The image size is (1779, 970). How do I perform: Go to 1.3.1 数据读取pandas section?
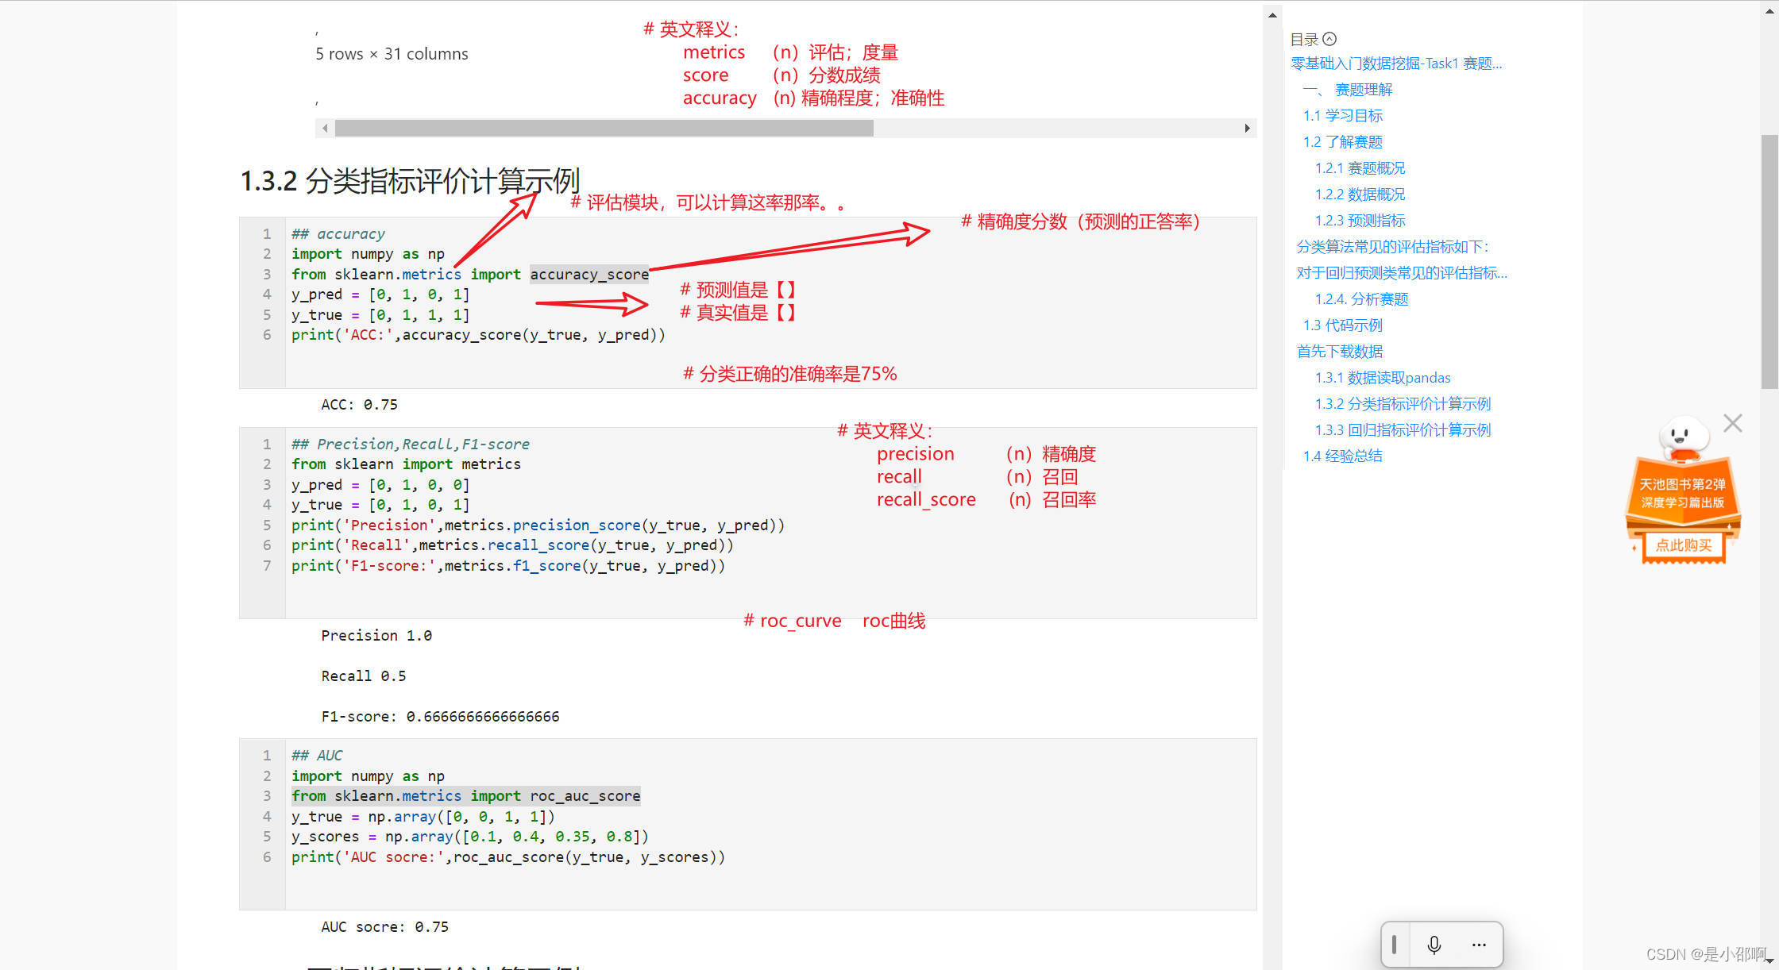click(x=1382, y=378)
